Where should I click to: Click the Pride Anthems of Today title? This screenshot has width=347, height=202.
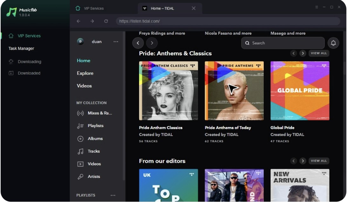228,128
